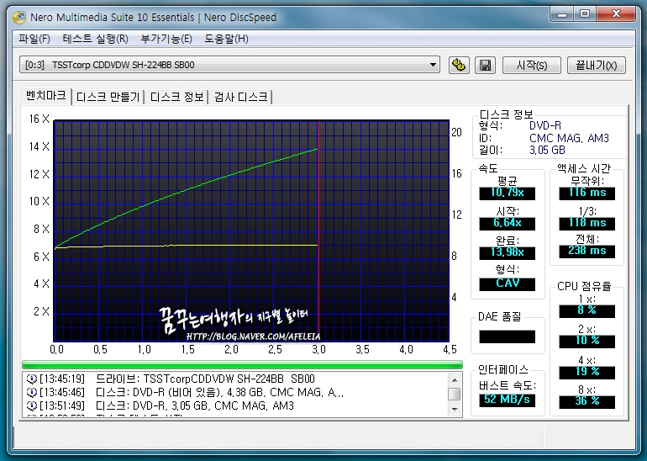Close the Nero DiscSpeed window

(x=616, y=14)
